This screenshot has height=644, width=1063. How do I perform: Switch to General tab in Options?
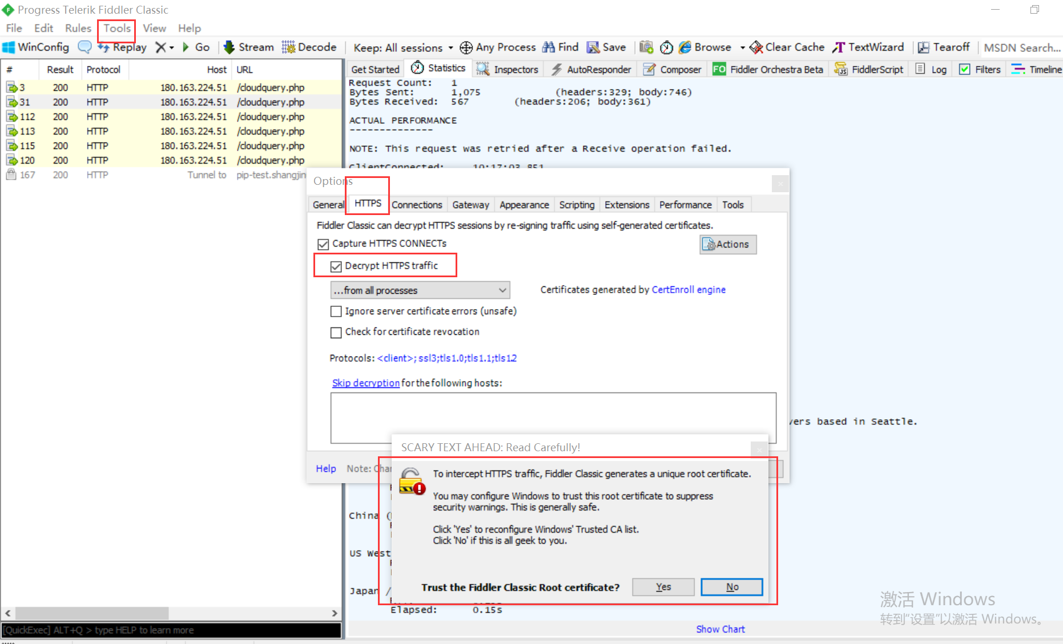coord(328,205)
